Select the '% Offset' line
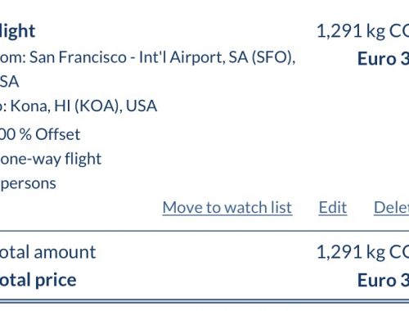The height and width of the screenshot is (311, 409). coord(40,134)
